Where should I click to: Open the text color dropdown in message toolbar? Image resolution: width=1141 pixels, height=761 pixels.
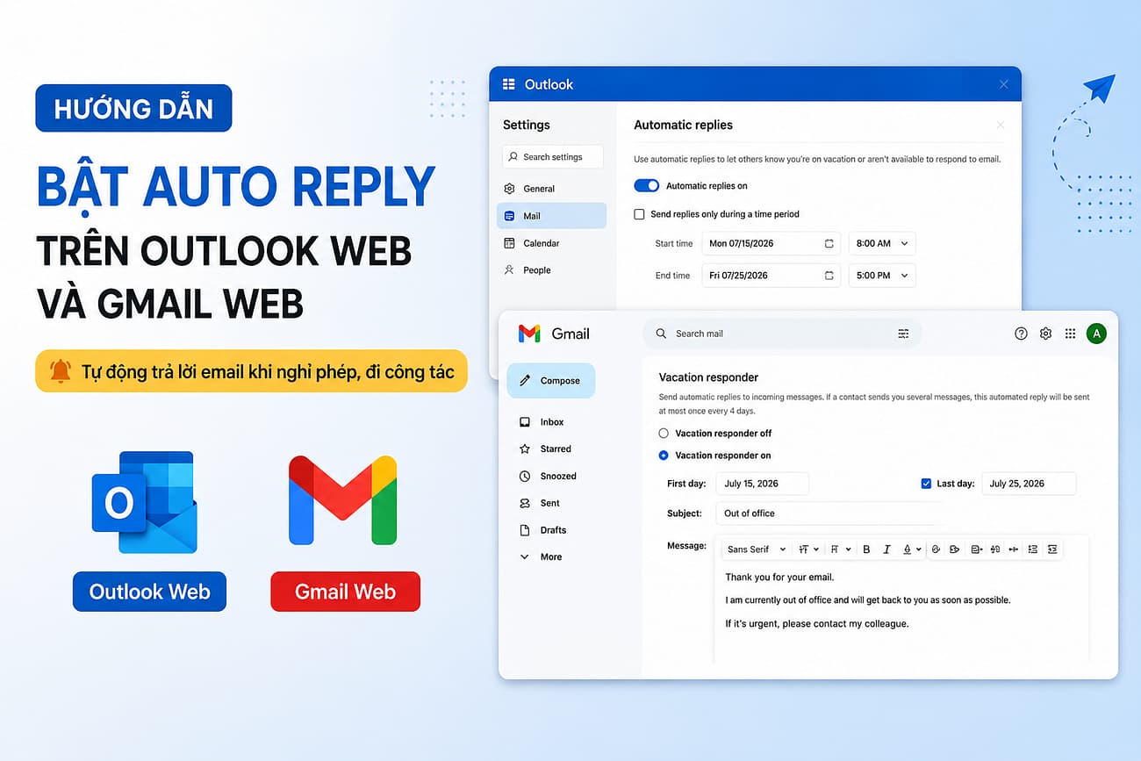click(x=912, y=549)
